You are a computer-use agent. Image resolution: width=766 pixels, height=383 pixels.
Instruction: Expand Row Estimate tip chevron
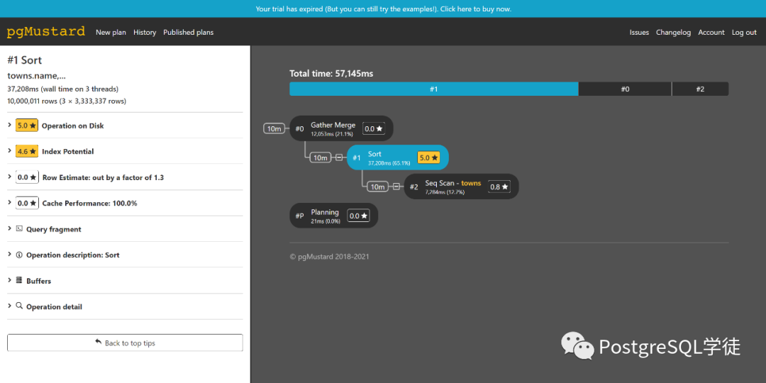coord(10,177)
